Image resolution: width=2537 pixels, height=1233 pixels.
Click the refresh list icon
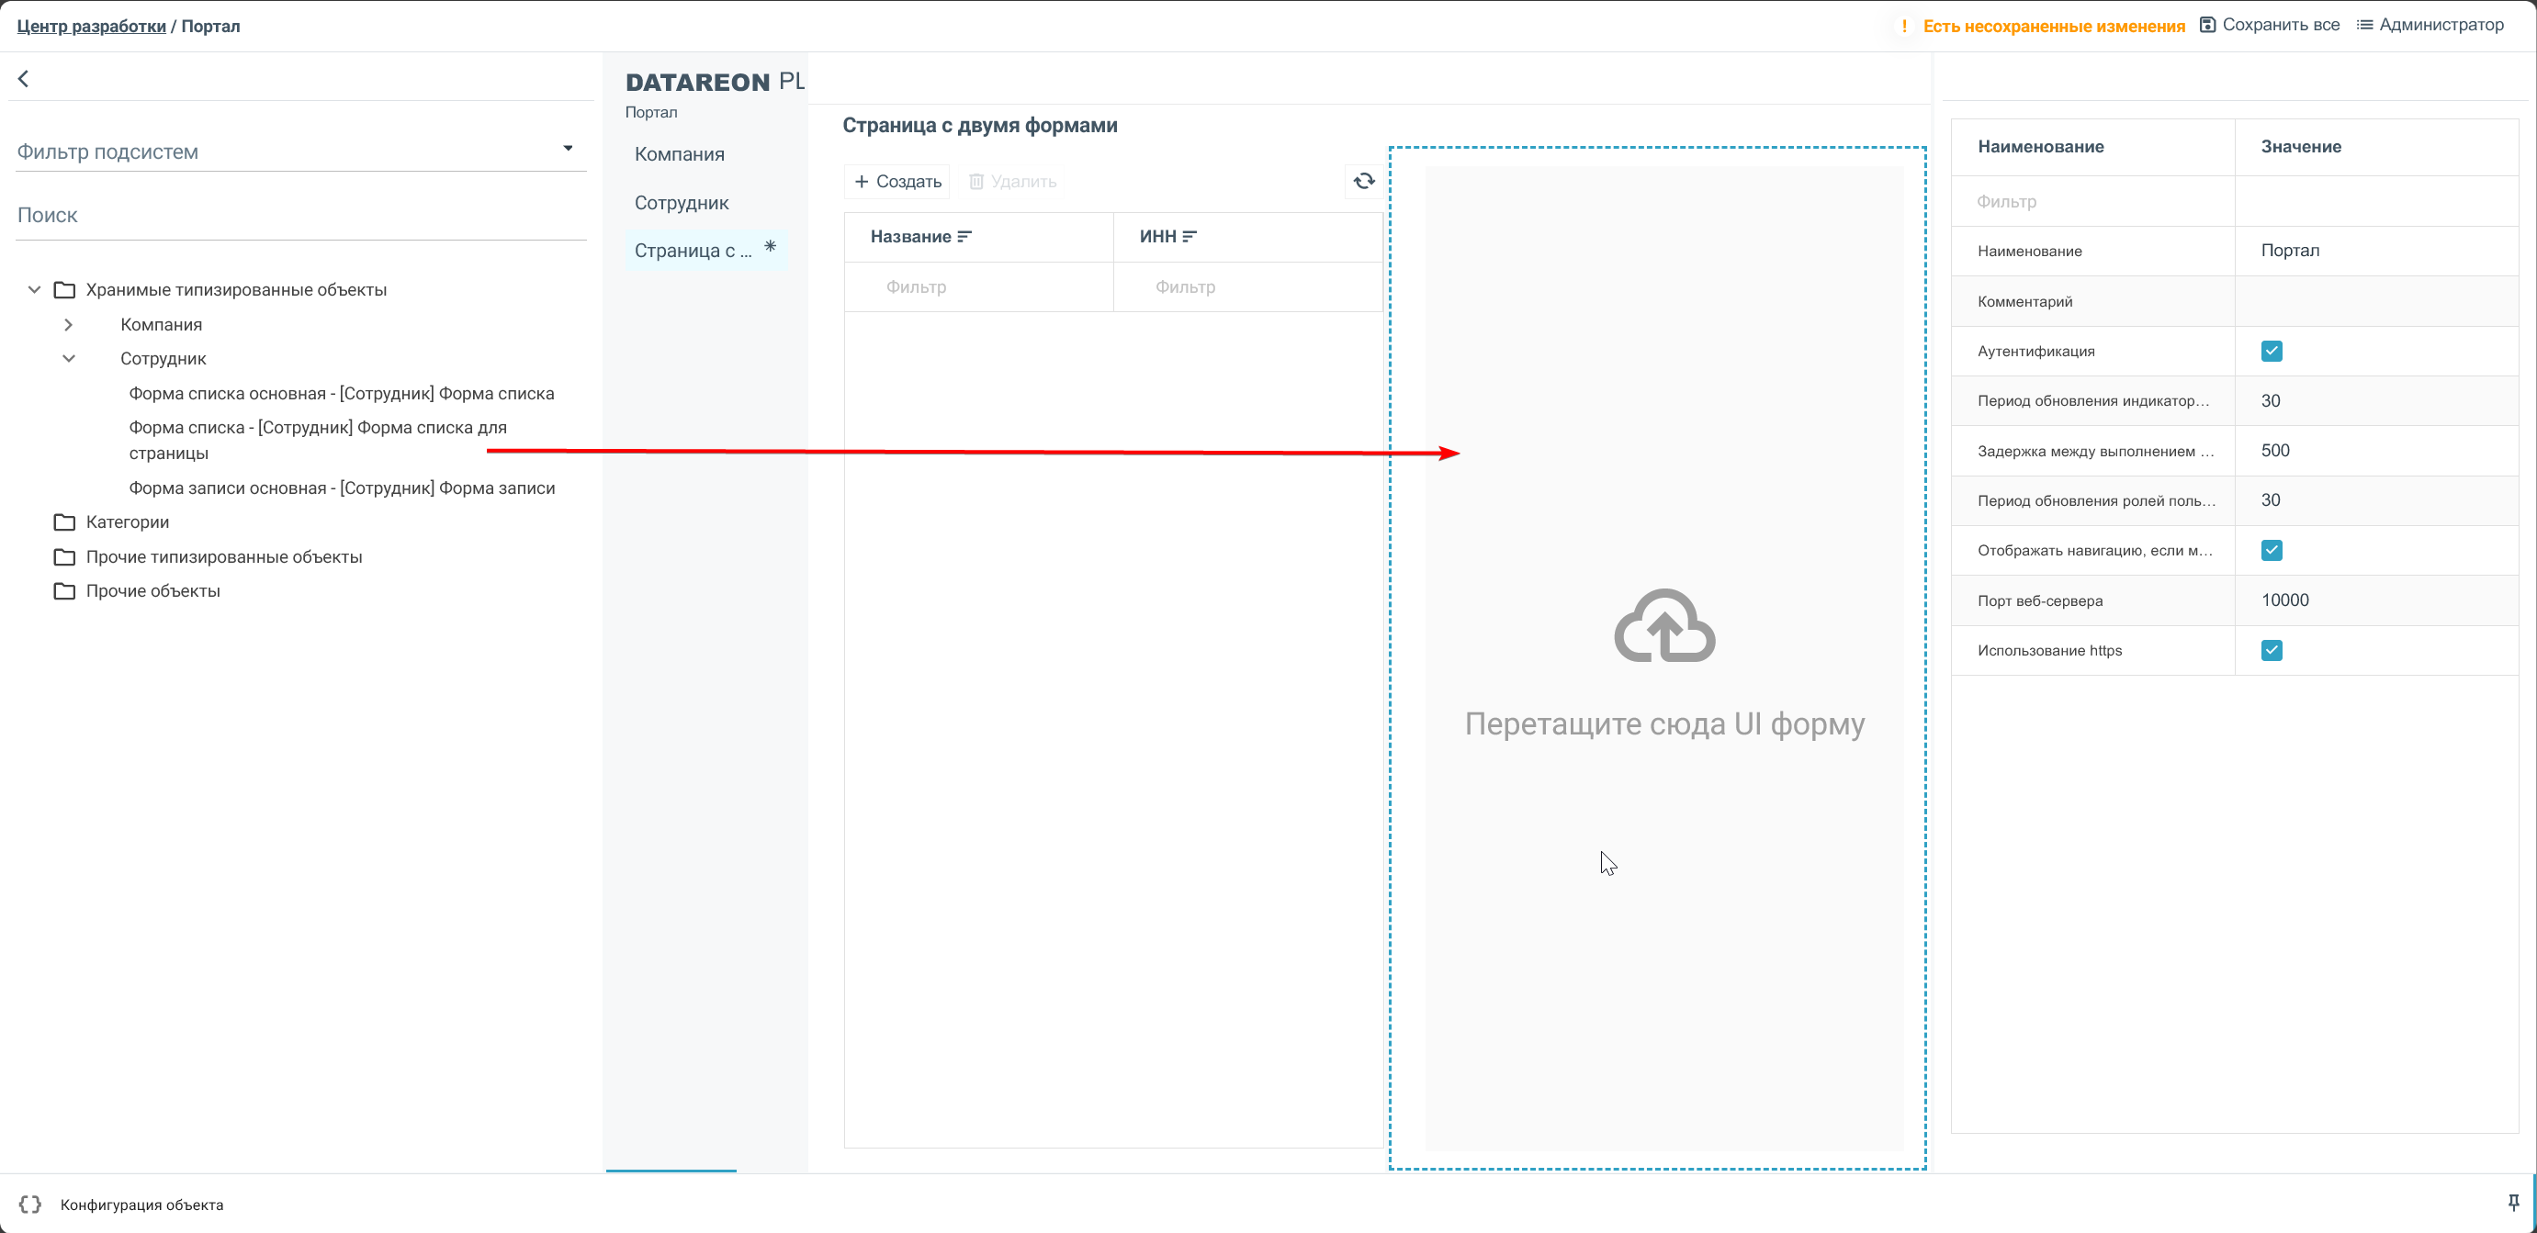tap(1363, 181)
